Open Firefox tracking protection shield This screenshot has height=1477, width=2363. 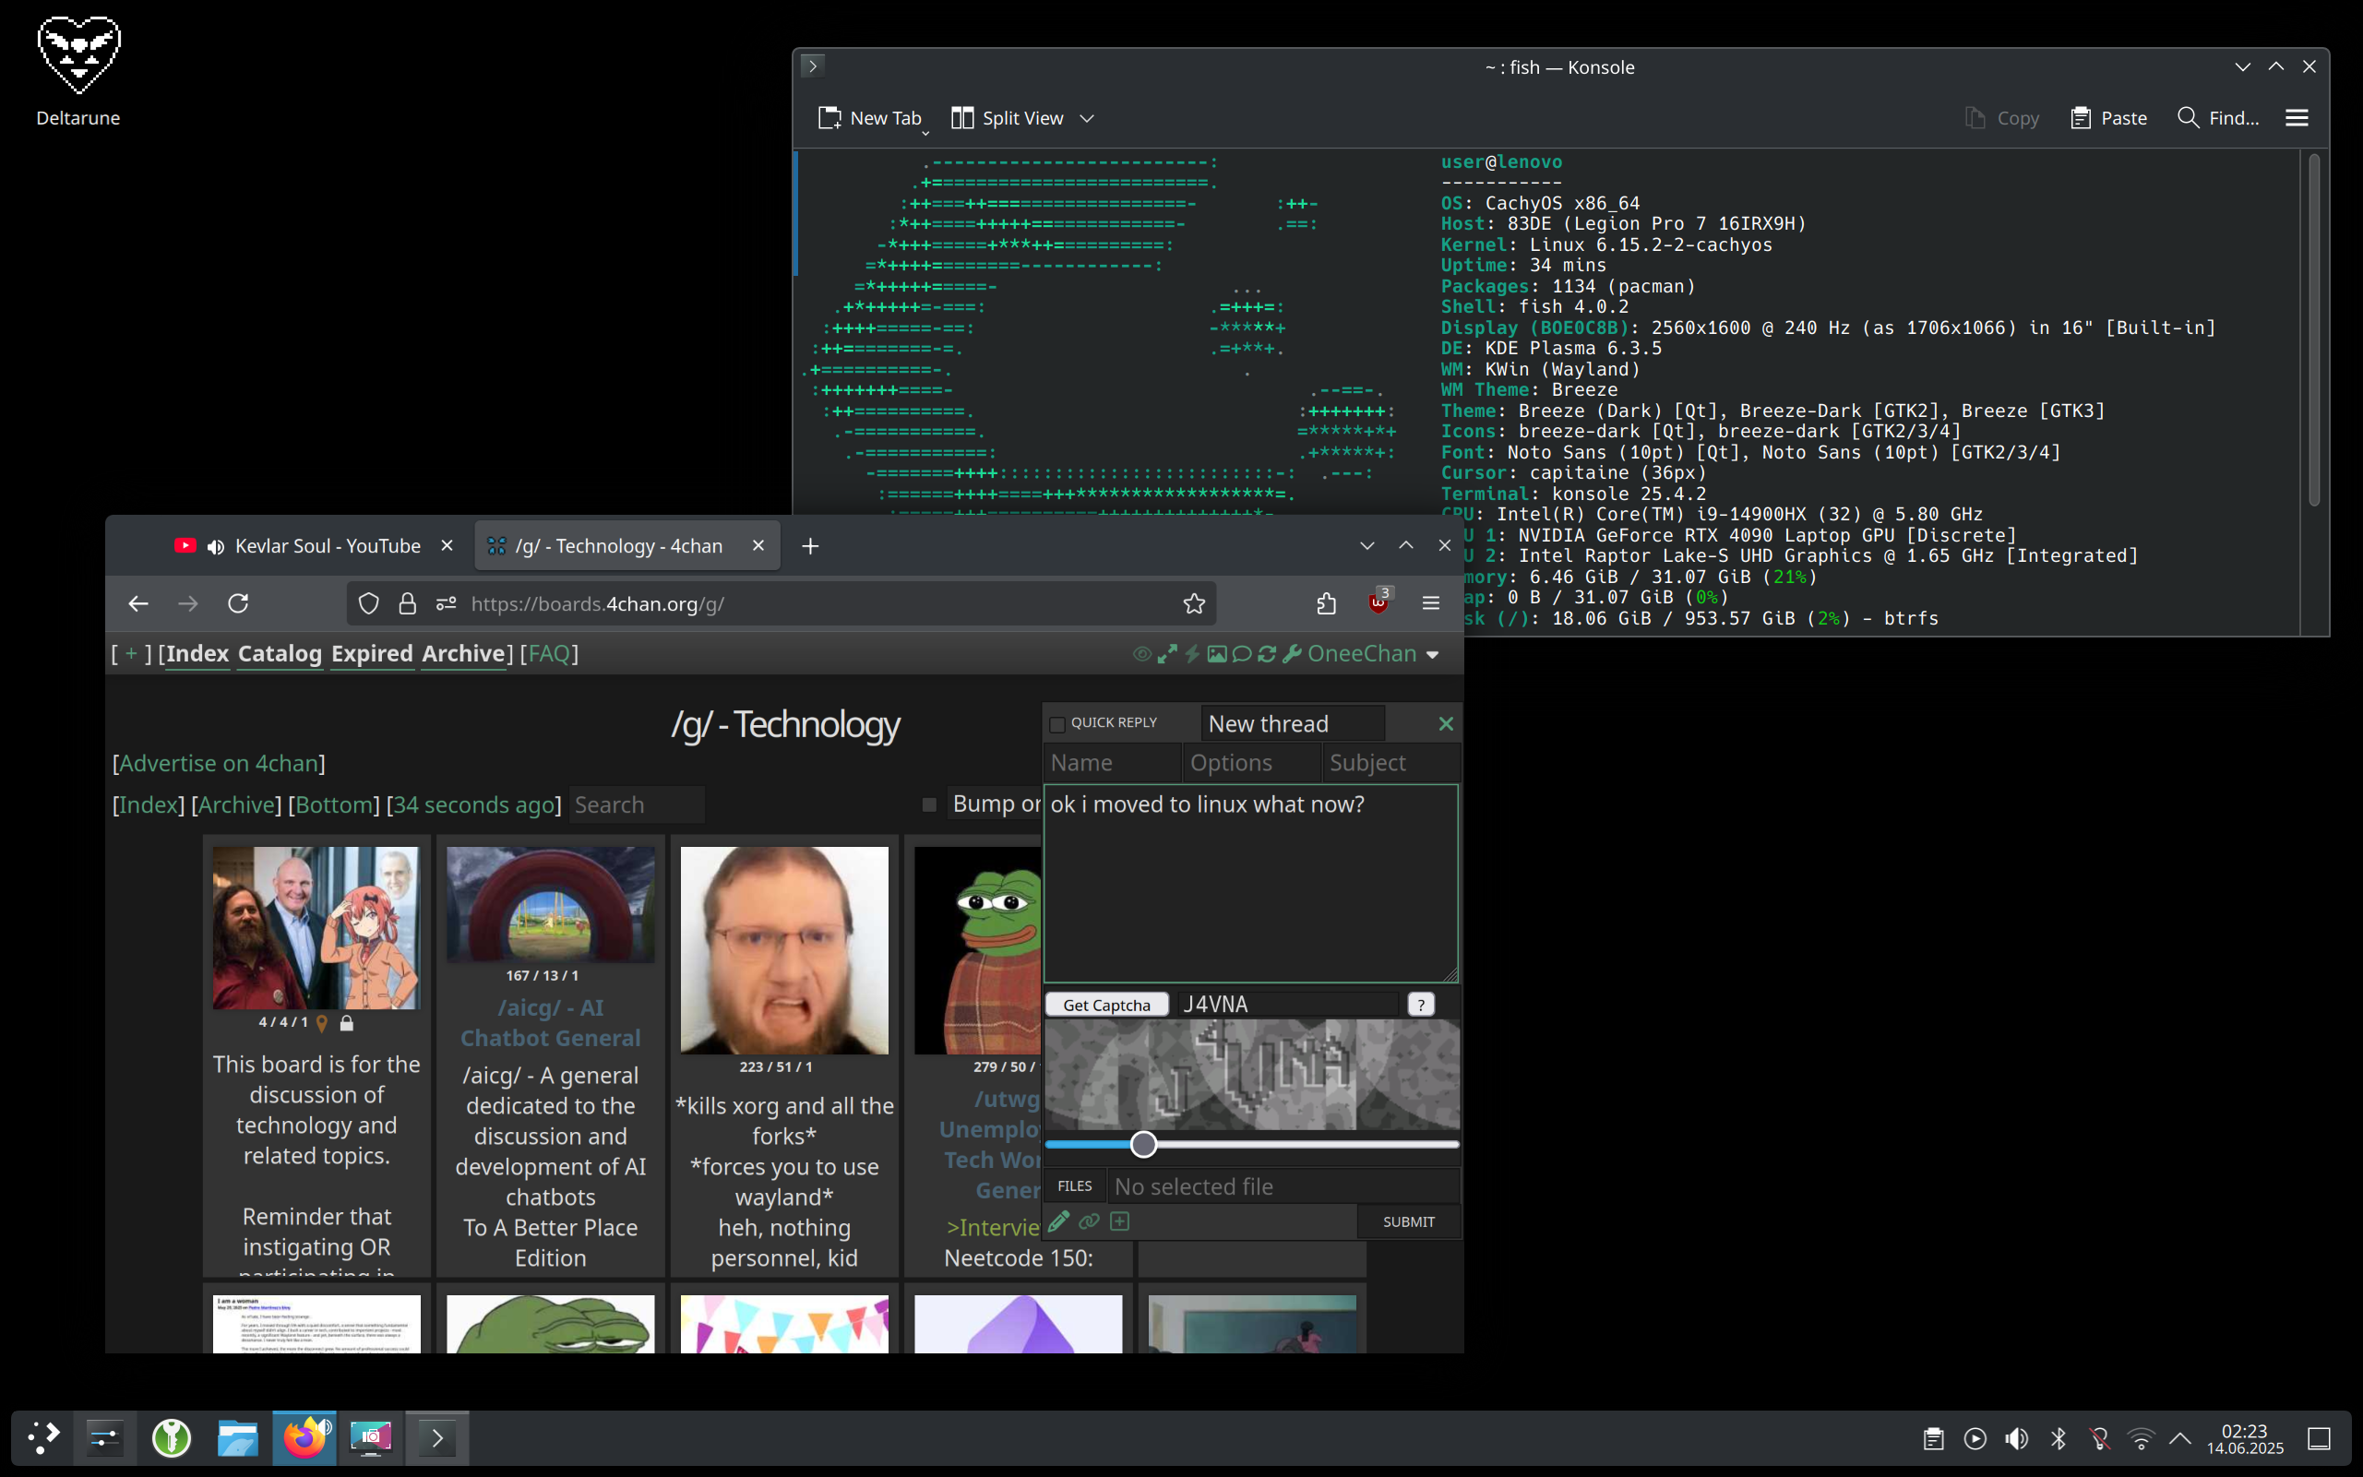click(x=368, y=603)
